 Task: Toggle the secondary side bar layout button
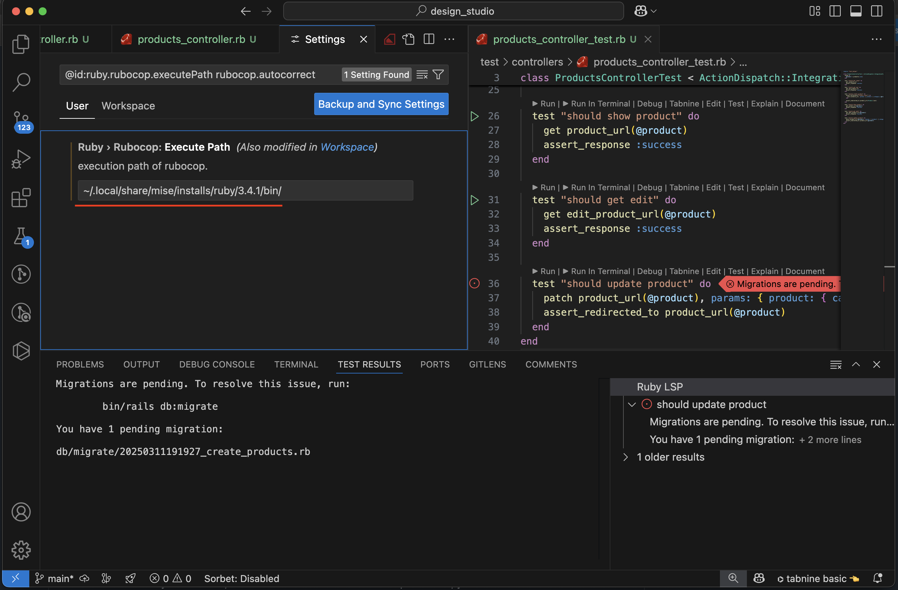pyautogui.click(x=876, y=11)
